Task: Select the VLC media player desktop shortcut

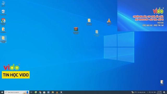Action: [x=109, y=22]
